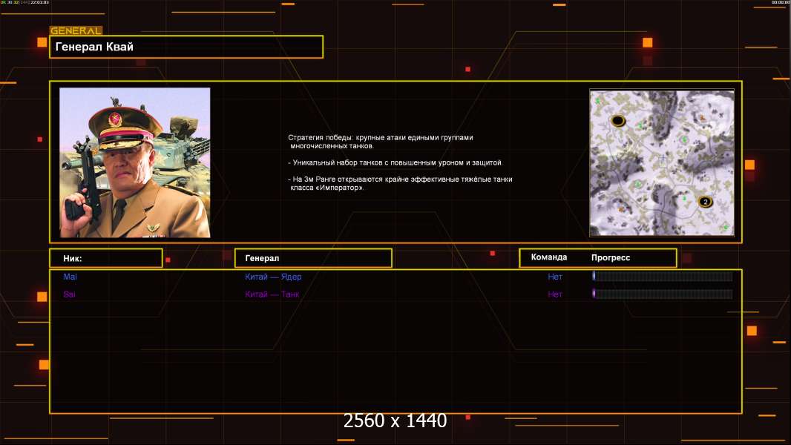The height and width of the screenshot is (445, 791).
Task: Click the Команда column label
Action: (x=549, y=257)
